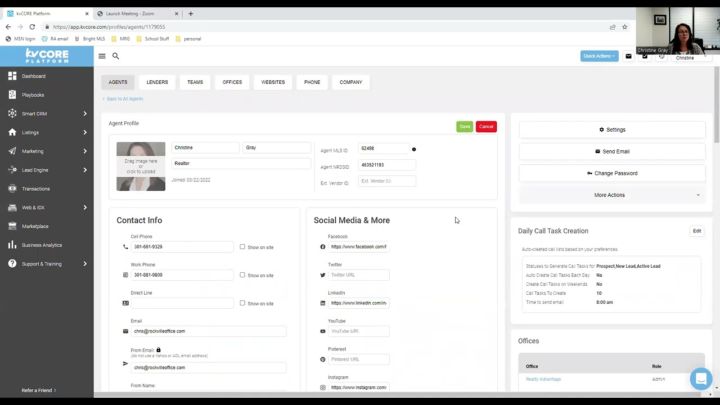Click the browser address bar
This screenshot has width=720, height=405.
pyautogui.click(x=326, y=27)
